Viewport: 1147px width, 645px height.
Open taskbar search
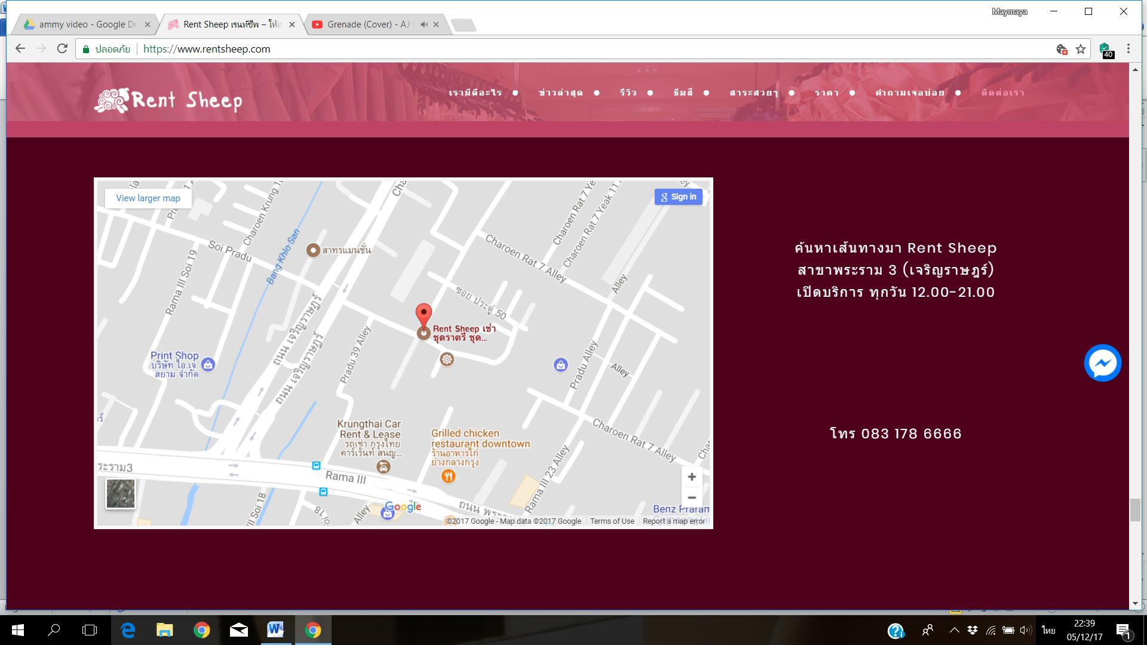pyautogui.click(x=54, y=630)
